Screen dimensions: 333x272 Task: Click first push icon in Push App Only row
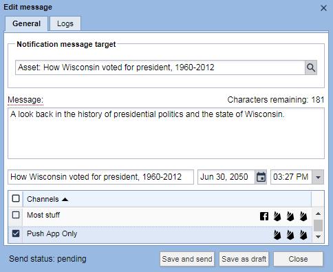tap(277, 235)
